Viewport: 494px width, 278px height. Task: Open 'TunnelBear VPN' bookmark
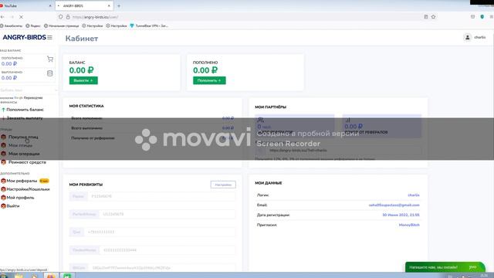(149, 25)
